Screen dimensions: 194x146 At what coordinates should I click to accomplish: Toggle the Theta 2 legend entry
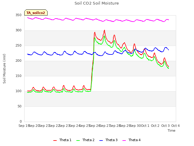[85, 140]
